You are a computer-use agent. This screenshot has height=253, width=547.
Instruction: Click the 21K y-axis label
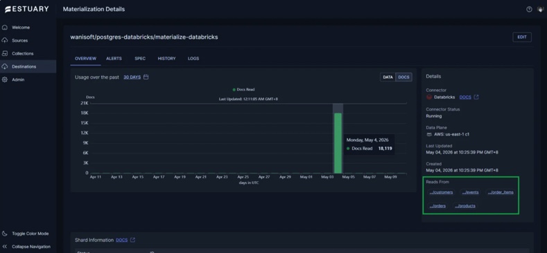(85, 103)
